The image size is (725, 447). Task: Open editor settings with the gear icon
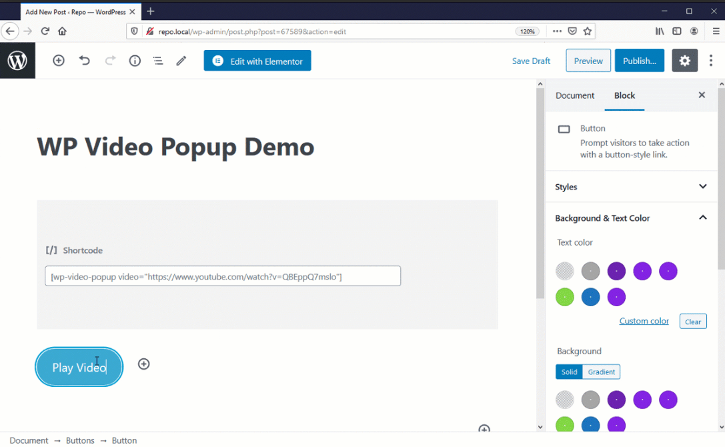684,61
